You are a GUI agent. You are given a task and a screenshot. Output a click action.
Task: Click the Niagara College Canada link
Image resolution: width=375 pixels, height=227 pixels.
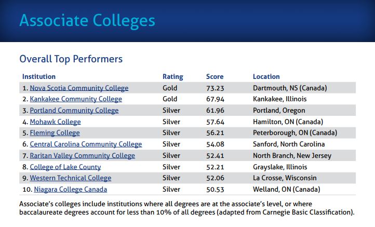pos(69,190)
